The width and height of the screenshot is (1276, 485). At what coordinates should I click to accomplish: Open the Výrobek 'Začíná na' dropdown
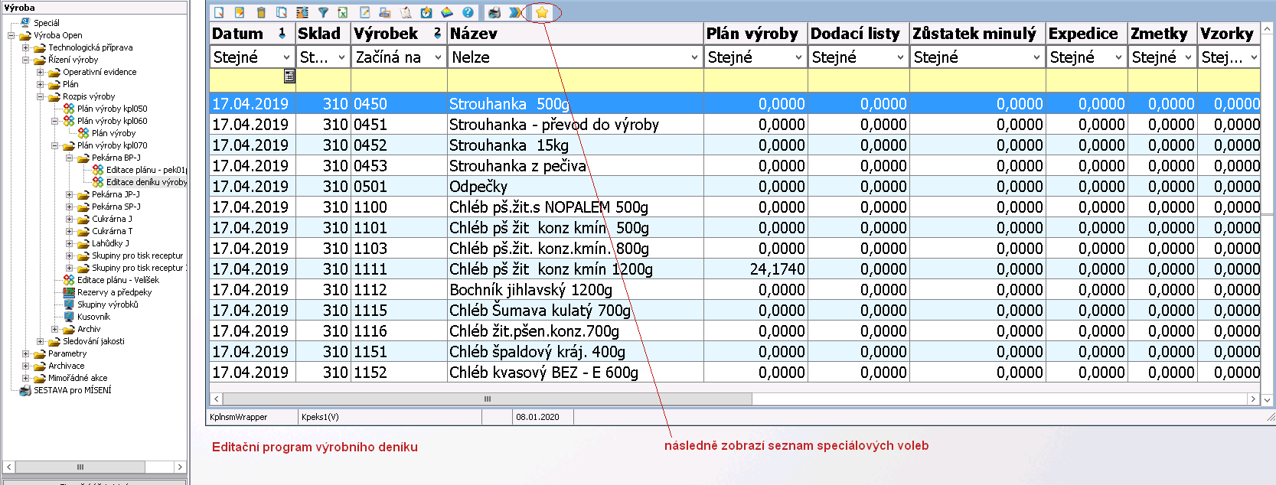439,57
